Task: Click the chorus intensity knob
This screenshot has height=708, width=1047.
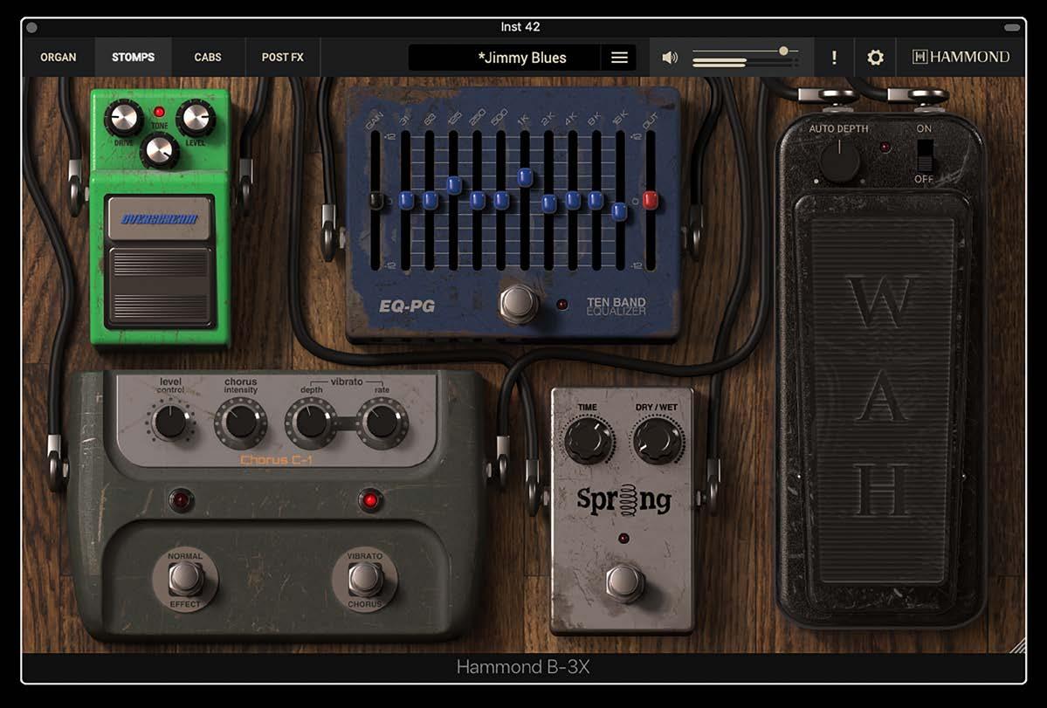Action: [240, 422]
